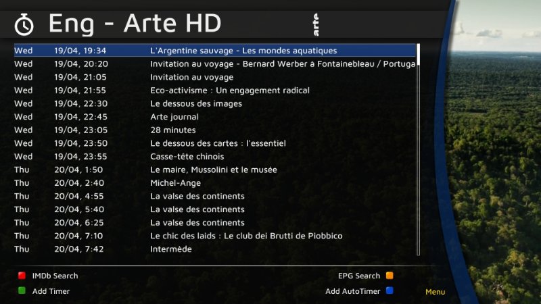Choose Add AutoTimer label
This screenshot has width=541, height=304.
(352, 291)
